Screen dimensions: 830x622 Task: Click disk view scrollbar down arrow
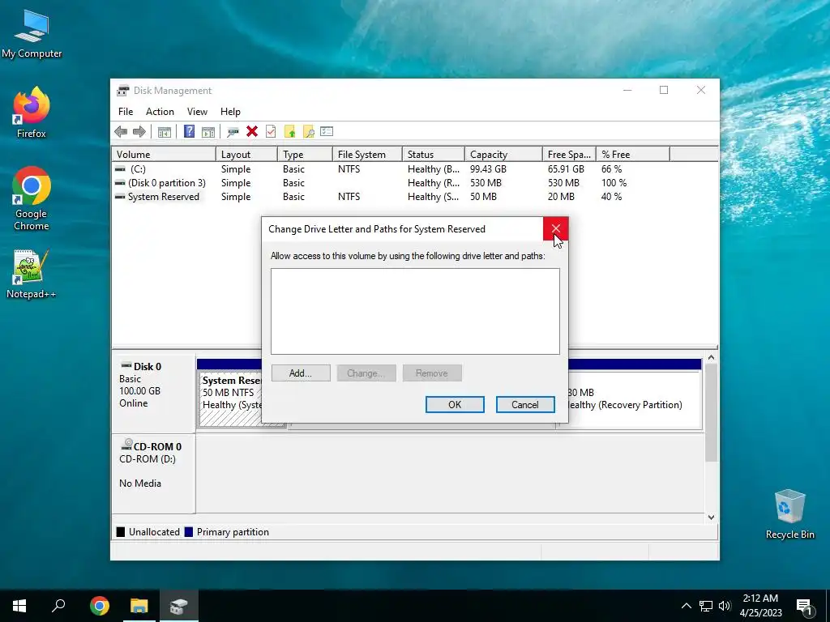click(x=711, y=517)
